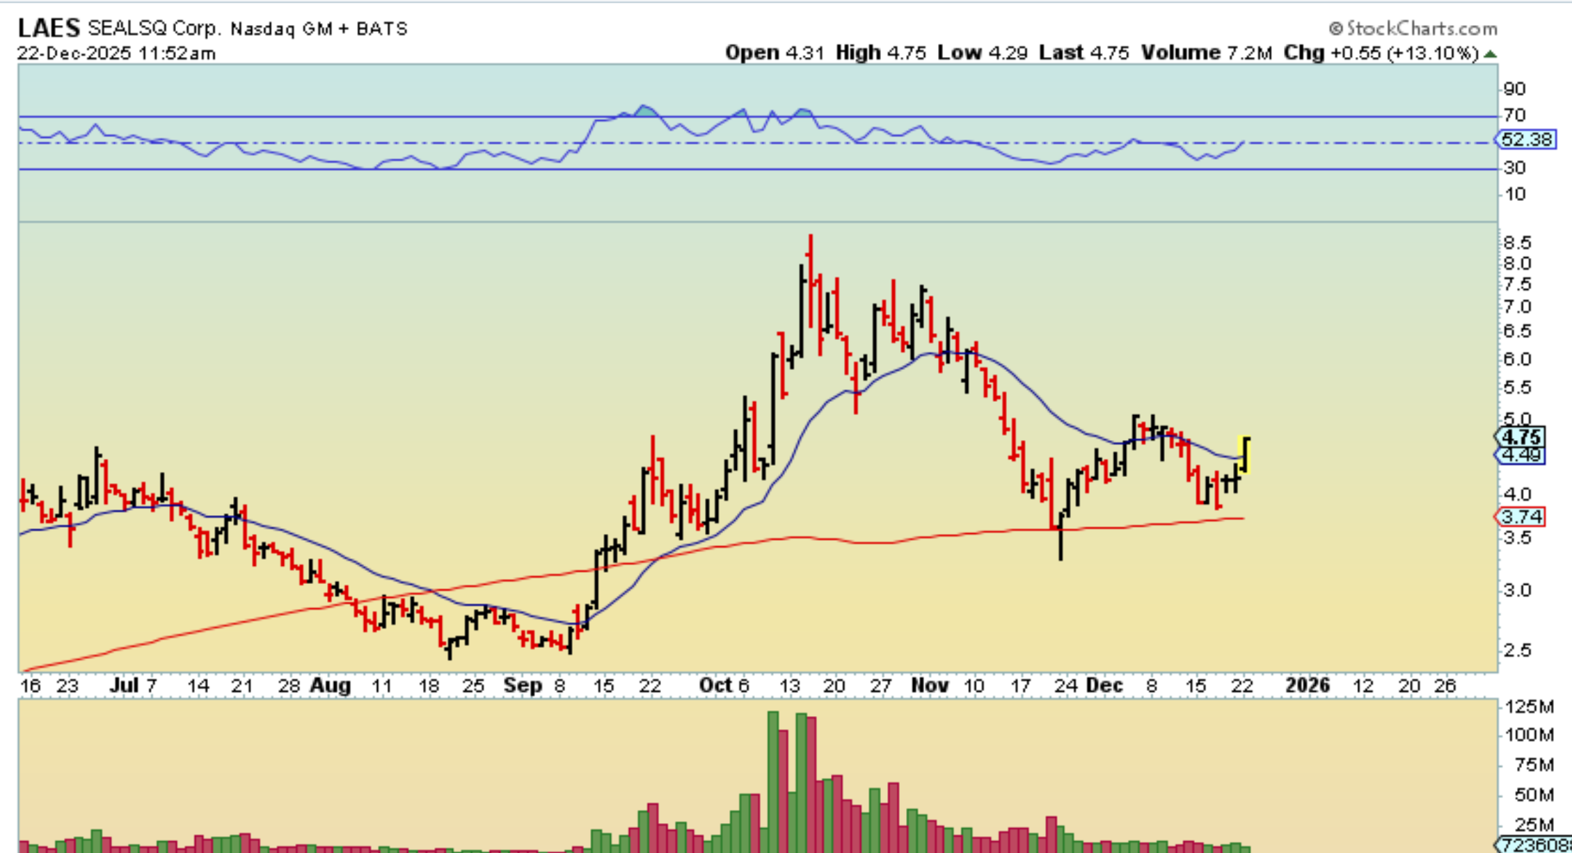Click the green up-arrow next to Chg
The height and width of the screenshot is (853, 1572).
(x=1490, y=54)
